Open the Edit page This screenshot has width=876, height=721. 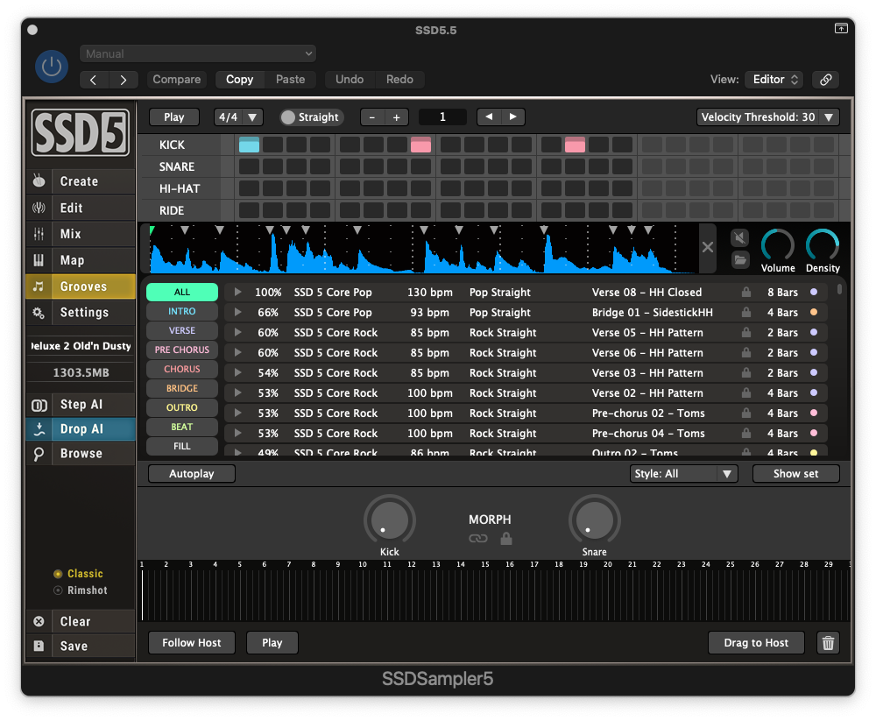point(81,208)
